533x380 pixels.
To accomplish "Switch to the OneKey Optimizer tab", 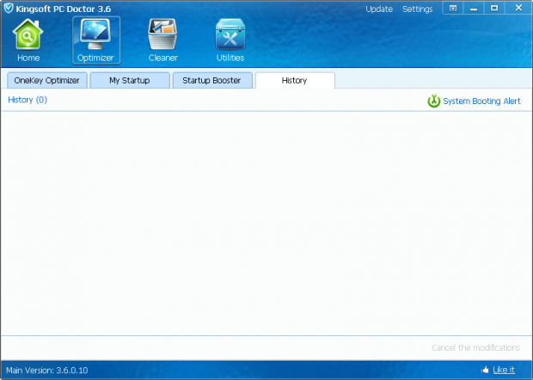I will tap(47, 81).
